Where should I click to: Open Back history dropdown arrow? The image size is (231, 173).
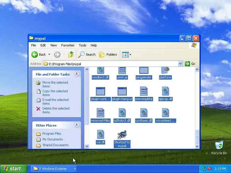click(x=49, y=54)
